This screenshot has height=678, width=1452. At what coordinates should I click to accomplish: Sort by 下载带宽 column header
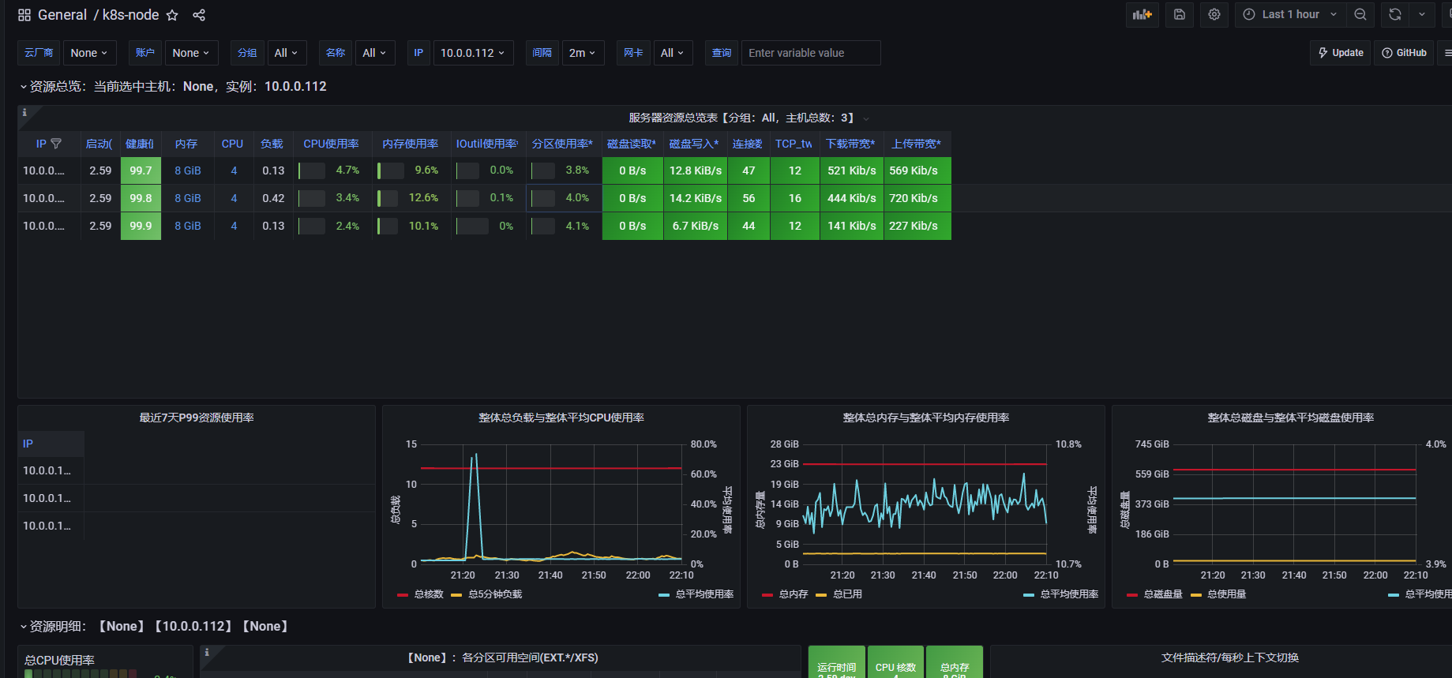[x=851, y=144]
